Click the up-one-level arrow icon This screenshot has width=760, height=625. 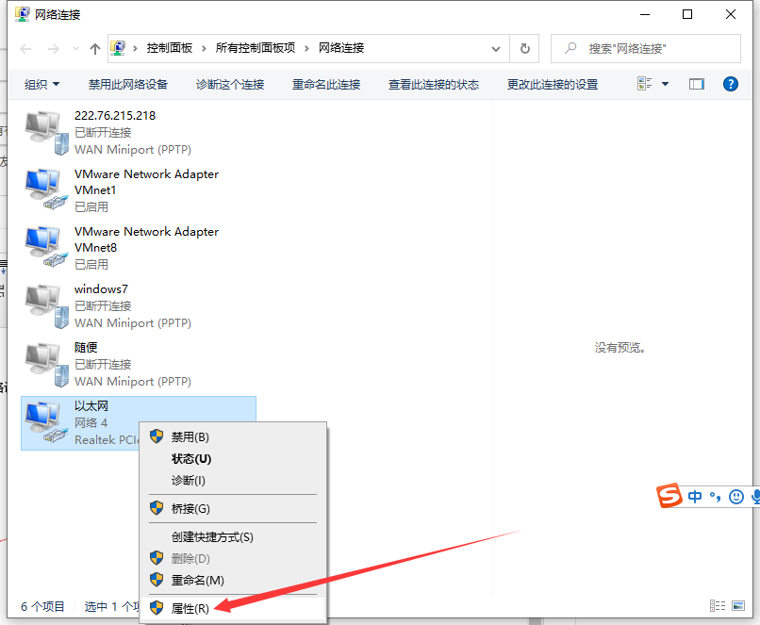click(x=95, y=48)
